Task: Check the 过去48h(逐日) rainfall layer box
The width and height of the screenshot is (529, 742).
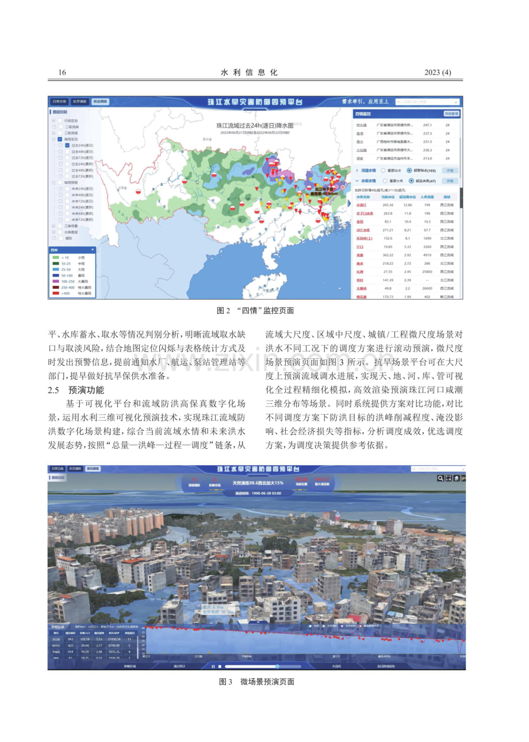Action: [x=67, y=152]
